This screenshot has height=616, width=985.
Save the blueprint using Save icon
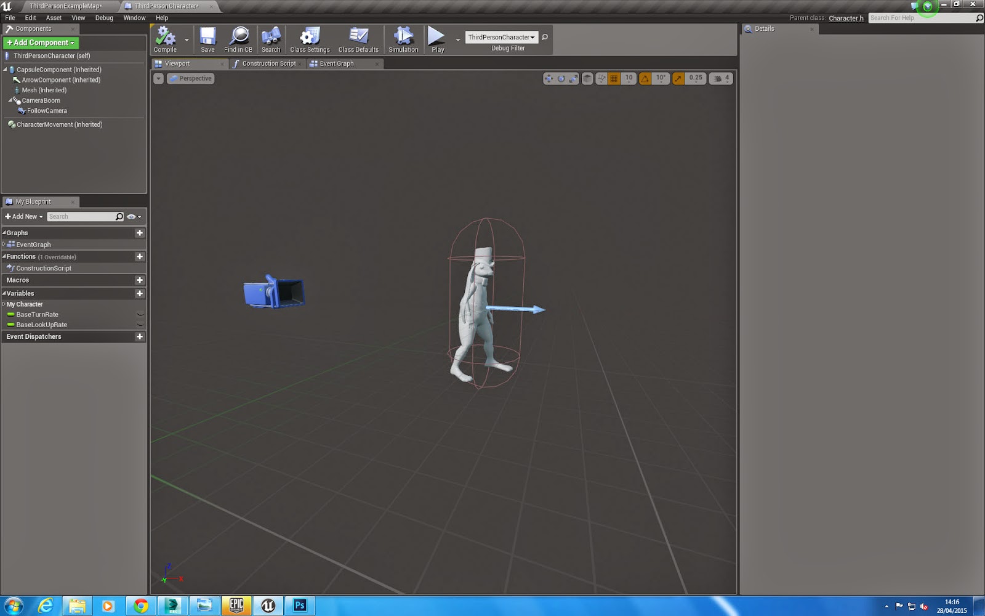(x=207, y=40)
